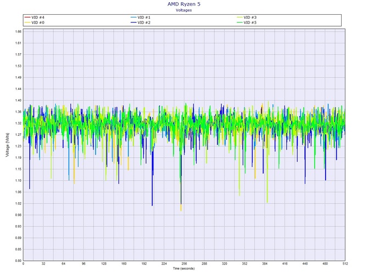368x275 pixels.
Task: Click the 384 time axis value
Action: [x=265, y=263]
